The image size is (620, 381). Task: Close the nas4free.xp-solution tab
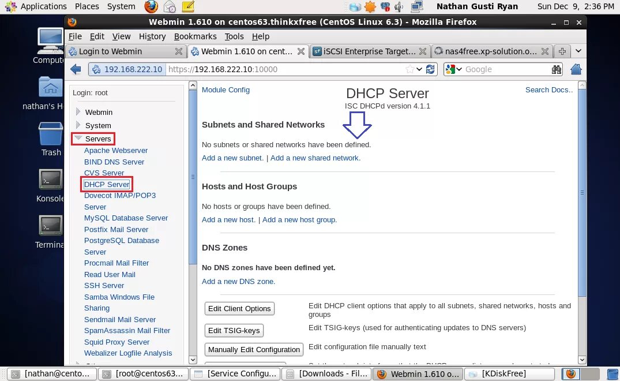click(545, 51)
